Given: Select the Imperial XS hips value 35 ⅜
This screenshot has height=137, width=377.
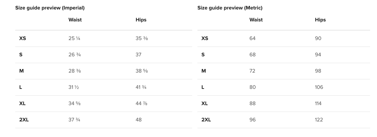Looking at the screenshot, I should tap(142, 38).
